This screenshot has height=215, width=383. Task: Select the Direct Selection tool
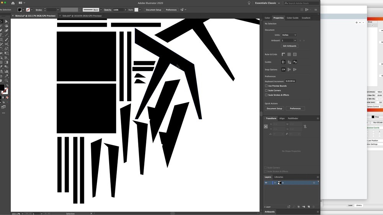(x=7, y=21)
